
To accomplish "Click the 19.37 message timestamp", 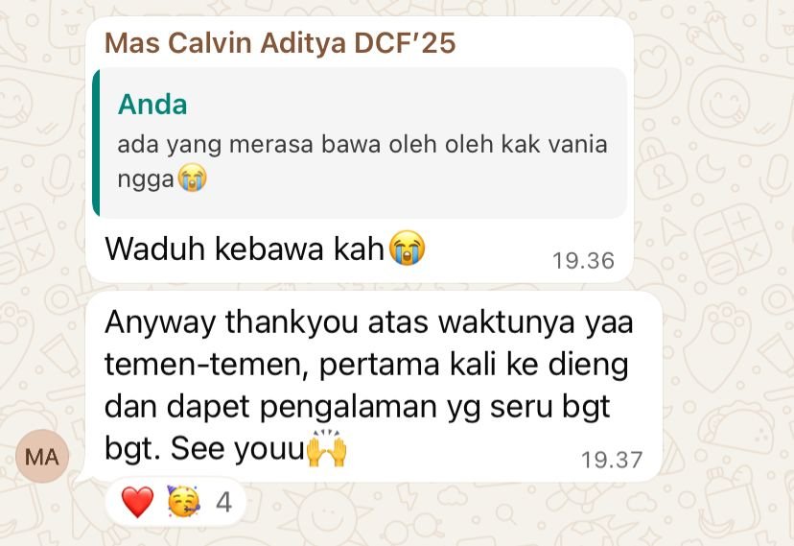I will point(612,461).
